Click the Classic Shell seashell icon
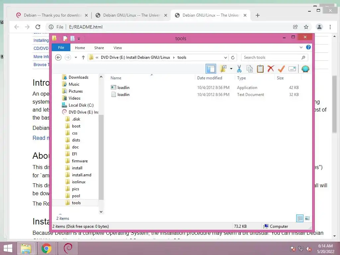 coord(305,69)
